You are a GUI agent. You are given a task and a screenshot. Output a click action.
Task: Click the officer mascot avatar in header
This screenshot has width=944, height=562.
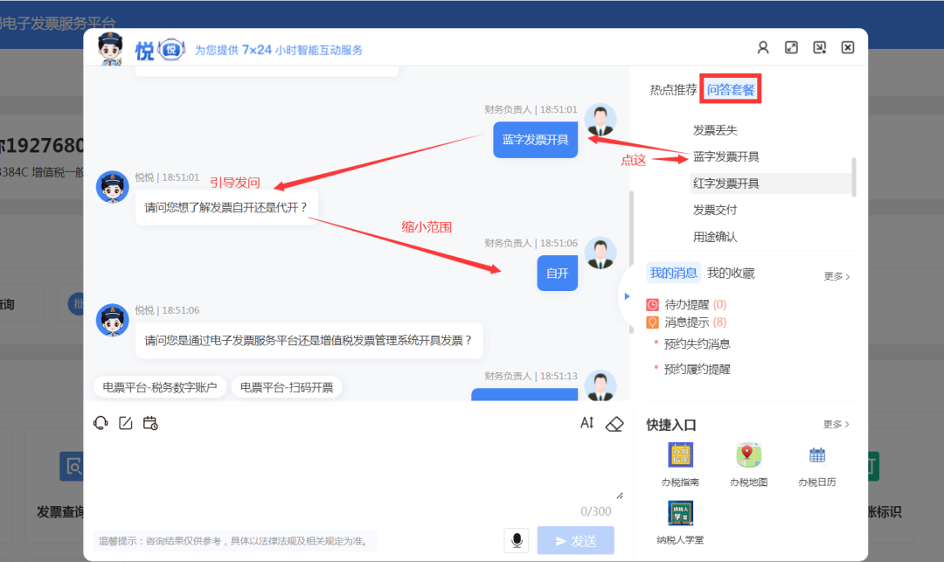coord(111,48)
